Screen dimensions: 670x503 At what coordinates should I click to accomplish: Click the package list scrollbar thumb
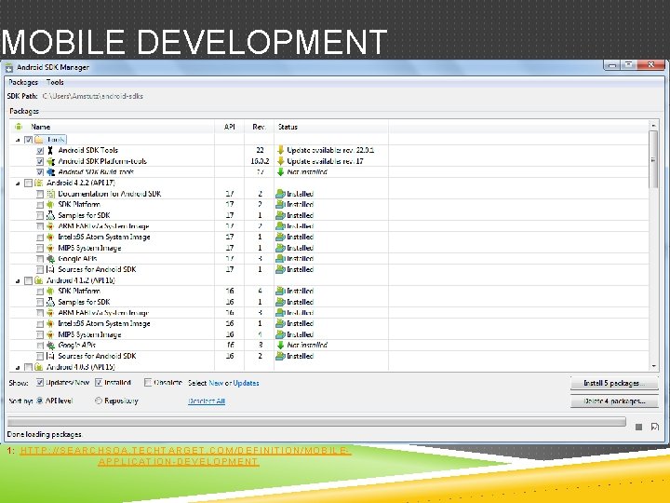pos(653,159)
